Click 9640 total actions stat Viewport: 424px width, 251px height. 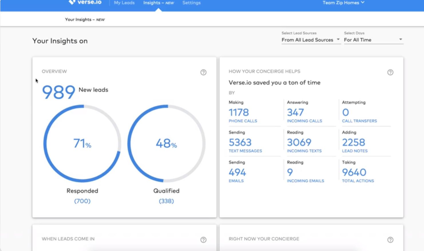tap(354, 172)
